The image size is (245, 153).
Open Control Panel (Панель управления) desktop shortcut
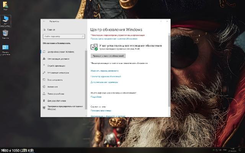6,49
